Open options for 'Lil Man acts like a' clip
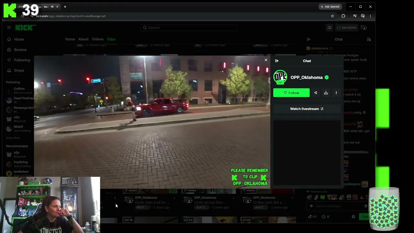 (292, 198)
